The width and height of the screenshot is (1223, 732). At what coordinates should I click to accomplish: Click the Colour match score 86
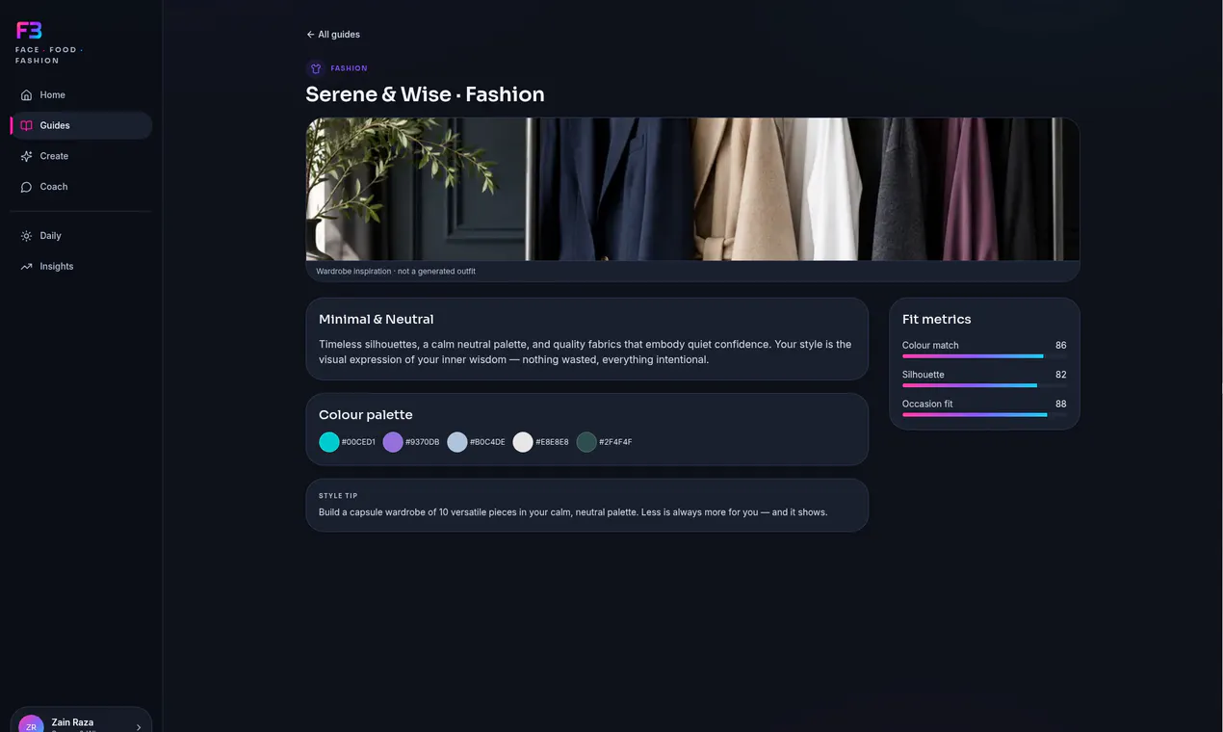1060,345
